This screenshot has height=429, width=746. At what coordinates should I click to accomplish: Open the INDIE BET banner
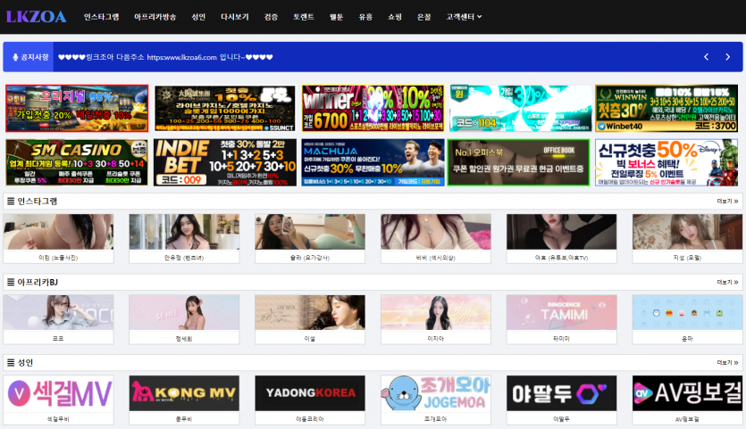pos(224,162)
